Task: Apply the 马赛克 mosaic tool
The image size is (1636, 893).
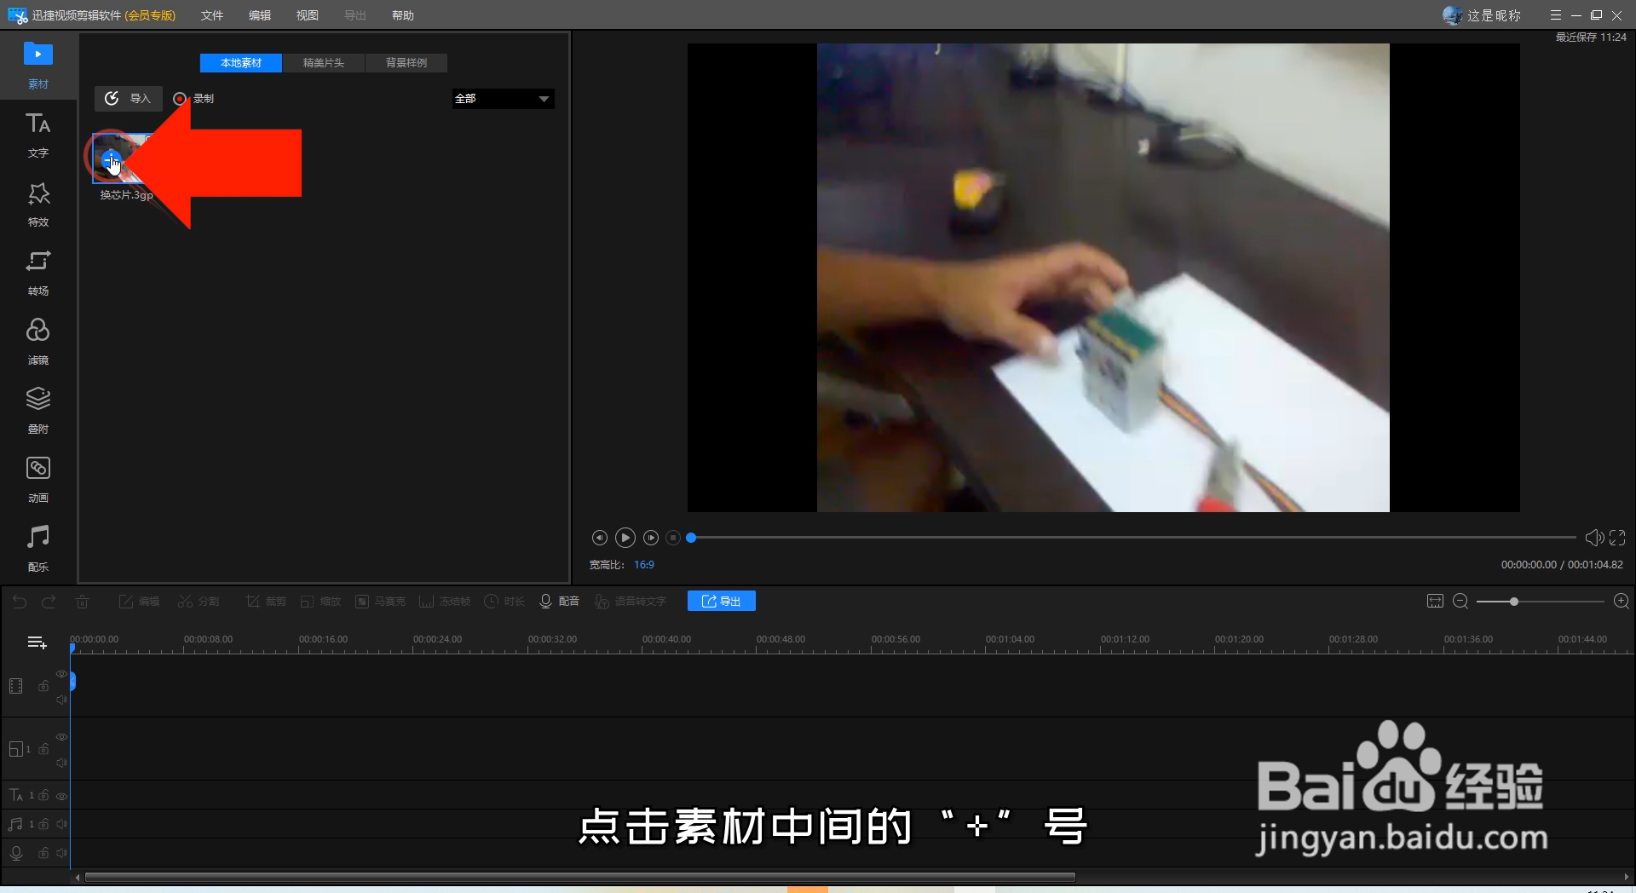Action: [380, 601]
